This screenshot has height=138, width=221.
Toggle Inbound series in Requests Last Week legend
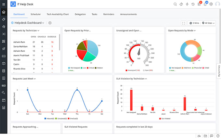point(49,119)
